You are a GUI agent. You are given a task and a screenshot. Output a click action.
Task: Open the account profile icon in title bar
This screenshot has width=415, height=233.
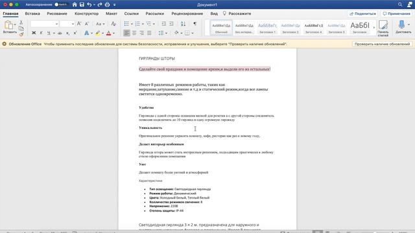pos(409,5)
